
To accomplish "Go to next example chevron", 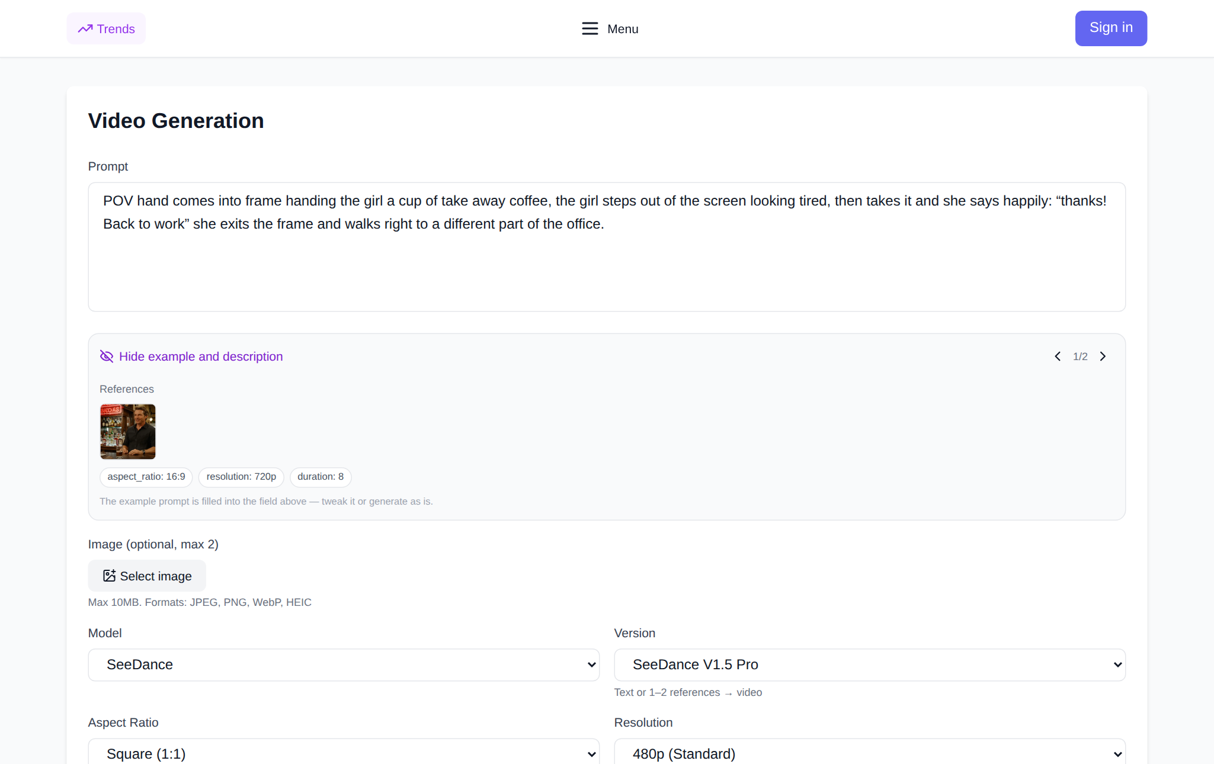I will [1103, 356].
